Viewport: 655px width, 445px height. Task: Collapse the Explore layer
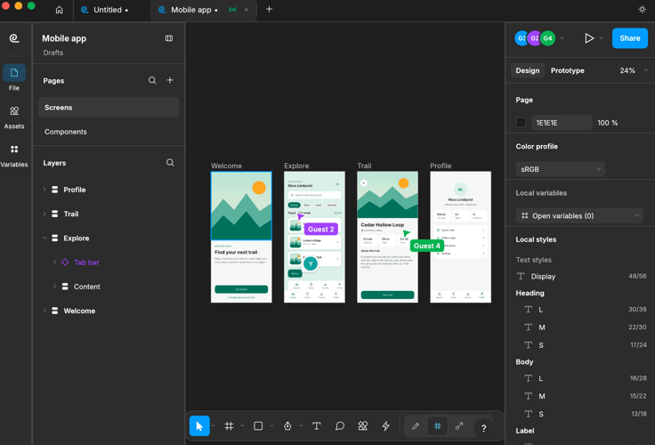tap(44, 239)
